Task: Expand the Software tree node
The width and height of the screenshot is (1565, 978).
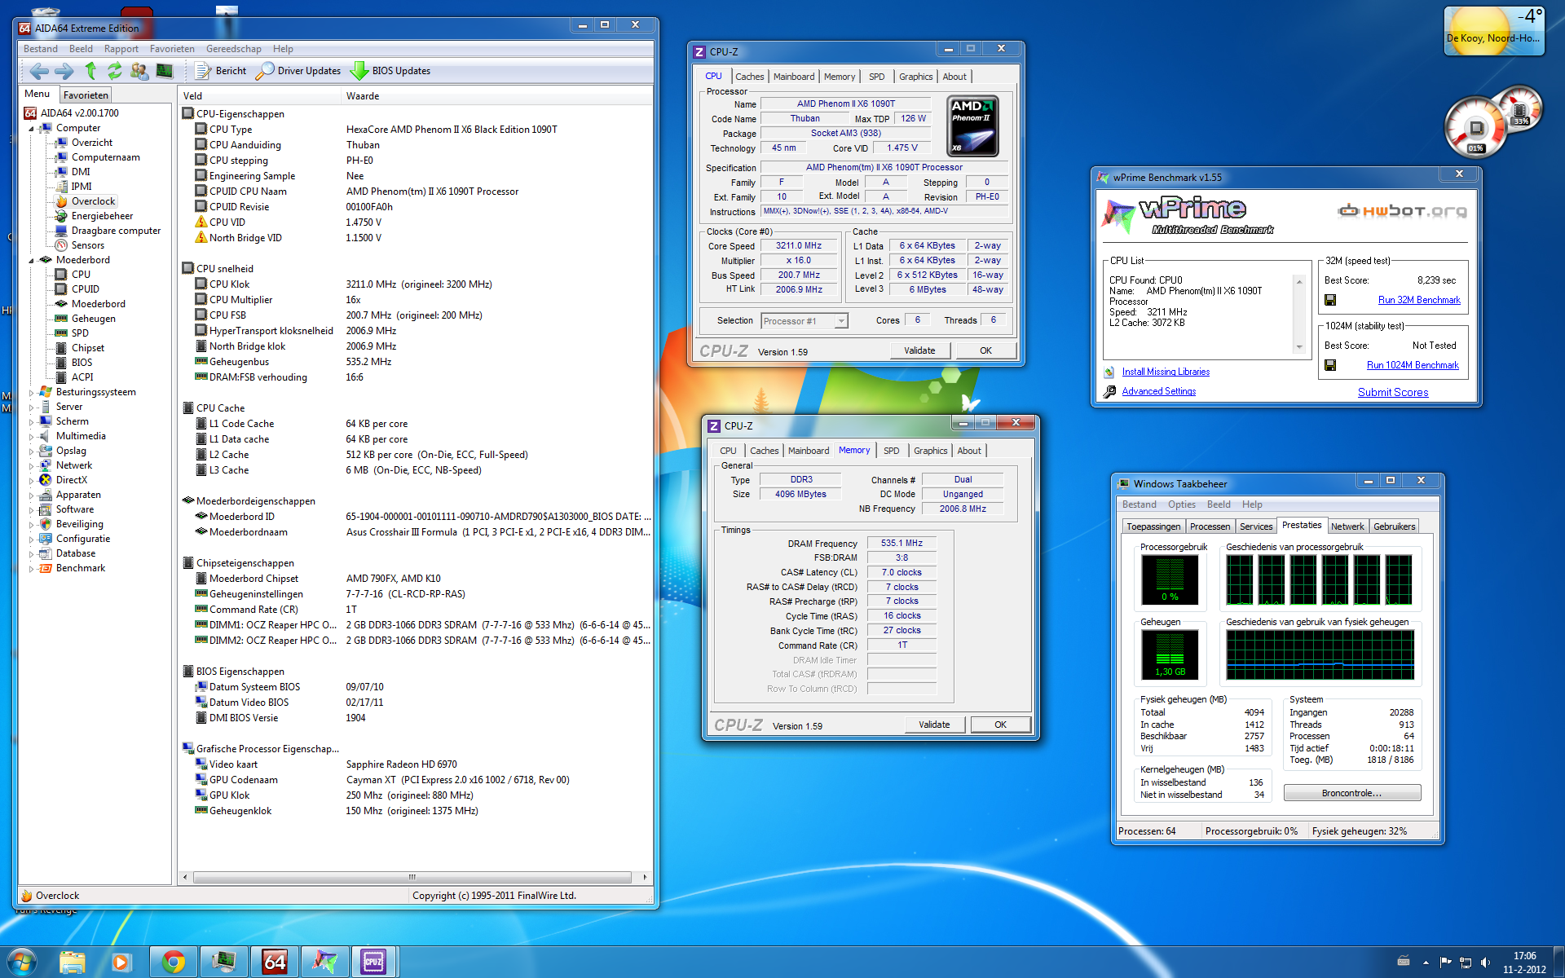Action: (32, 510)
